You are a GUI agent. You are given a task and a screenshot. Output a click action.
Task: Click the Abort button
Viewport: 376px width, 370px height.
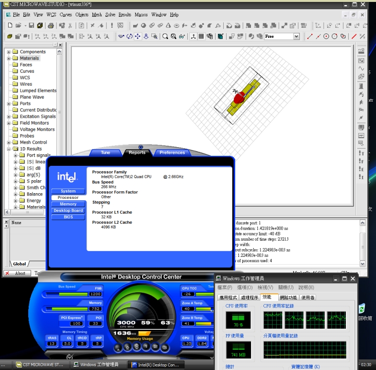pyautogui.click(x=17, y=273)
